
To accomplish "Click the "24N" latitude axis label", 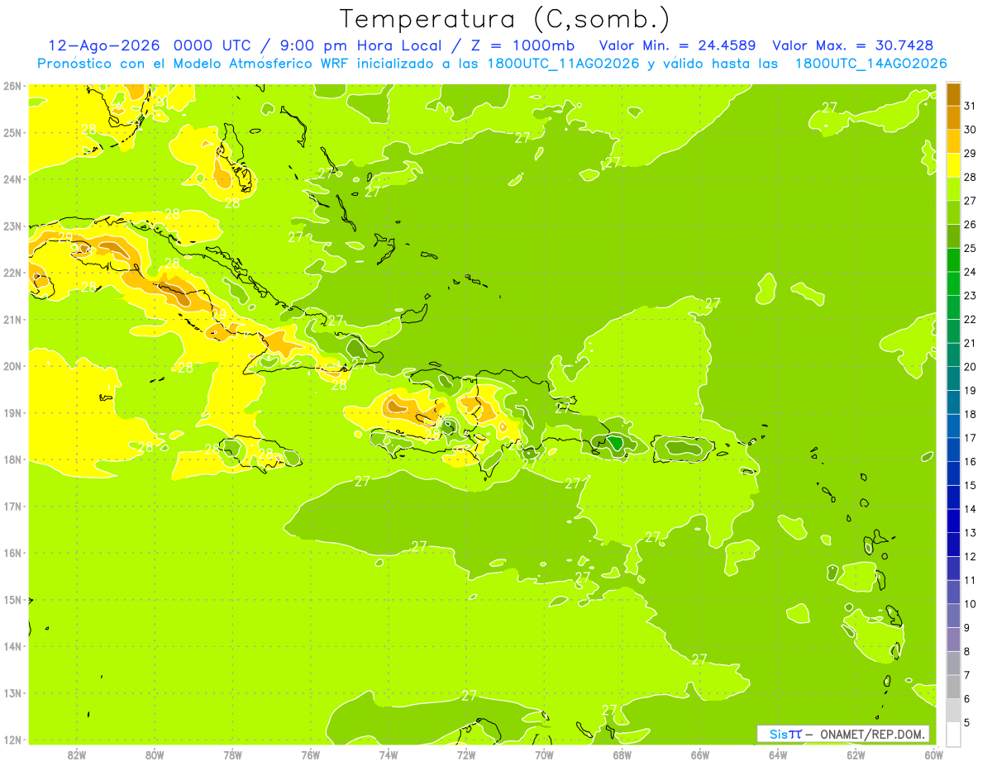I will coord(12,178).
